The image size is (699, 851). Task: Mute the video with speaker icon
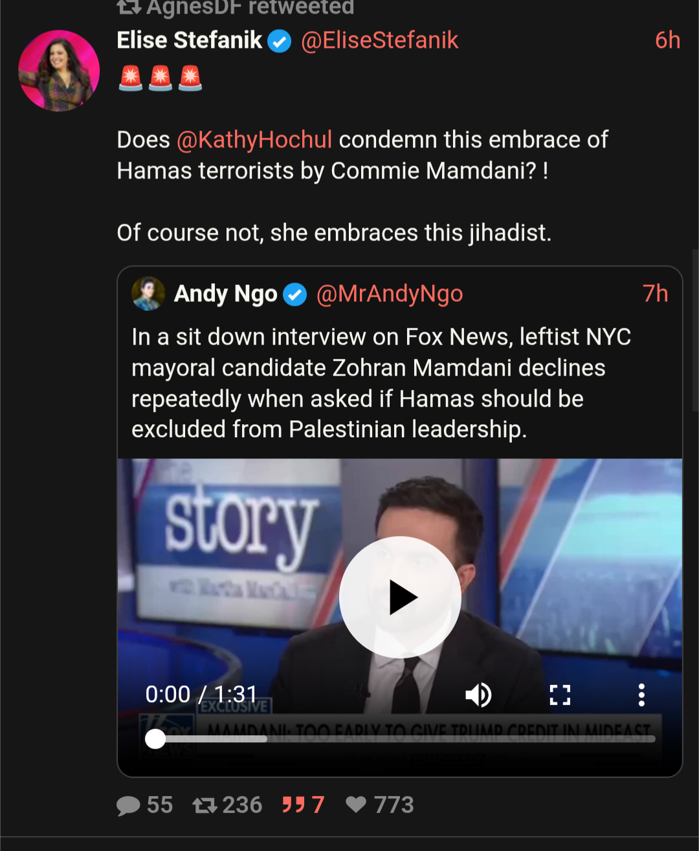pos(478,695)
